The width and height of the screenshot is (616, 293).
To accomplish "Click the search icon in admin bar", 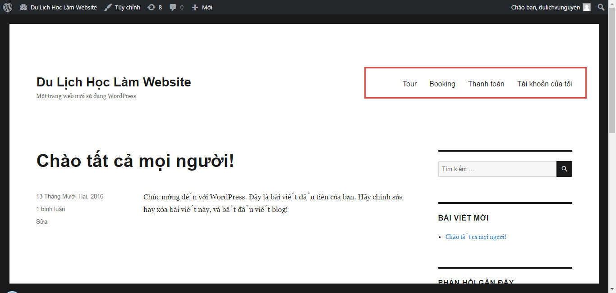I will pyautogui.click(x=601, y=7).
